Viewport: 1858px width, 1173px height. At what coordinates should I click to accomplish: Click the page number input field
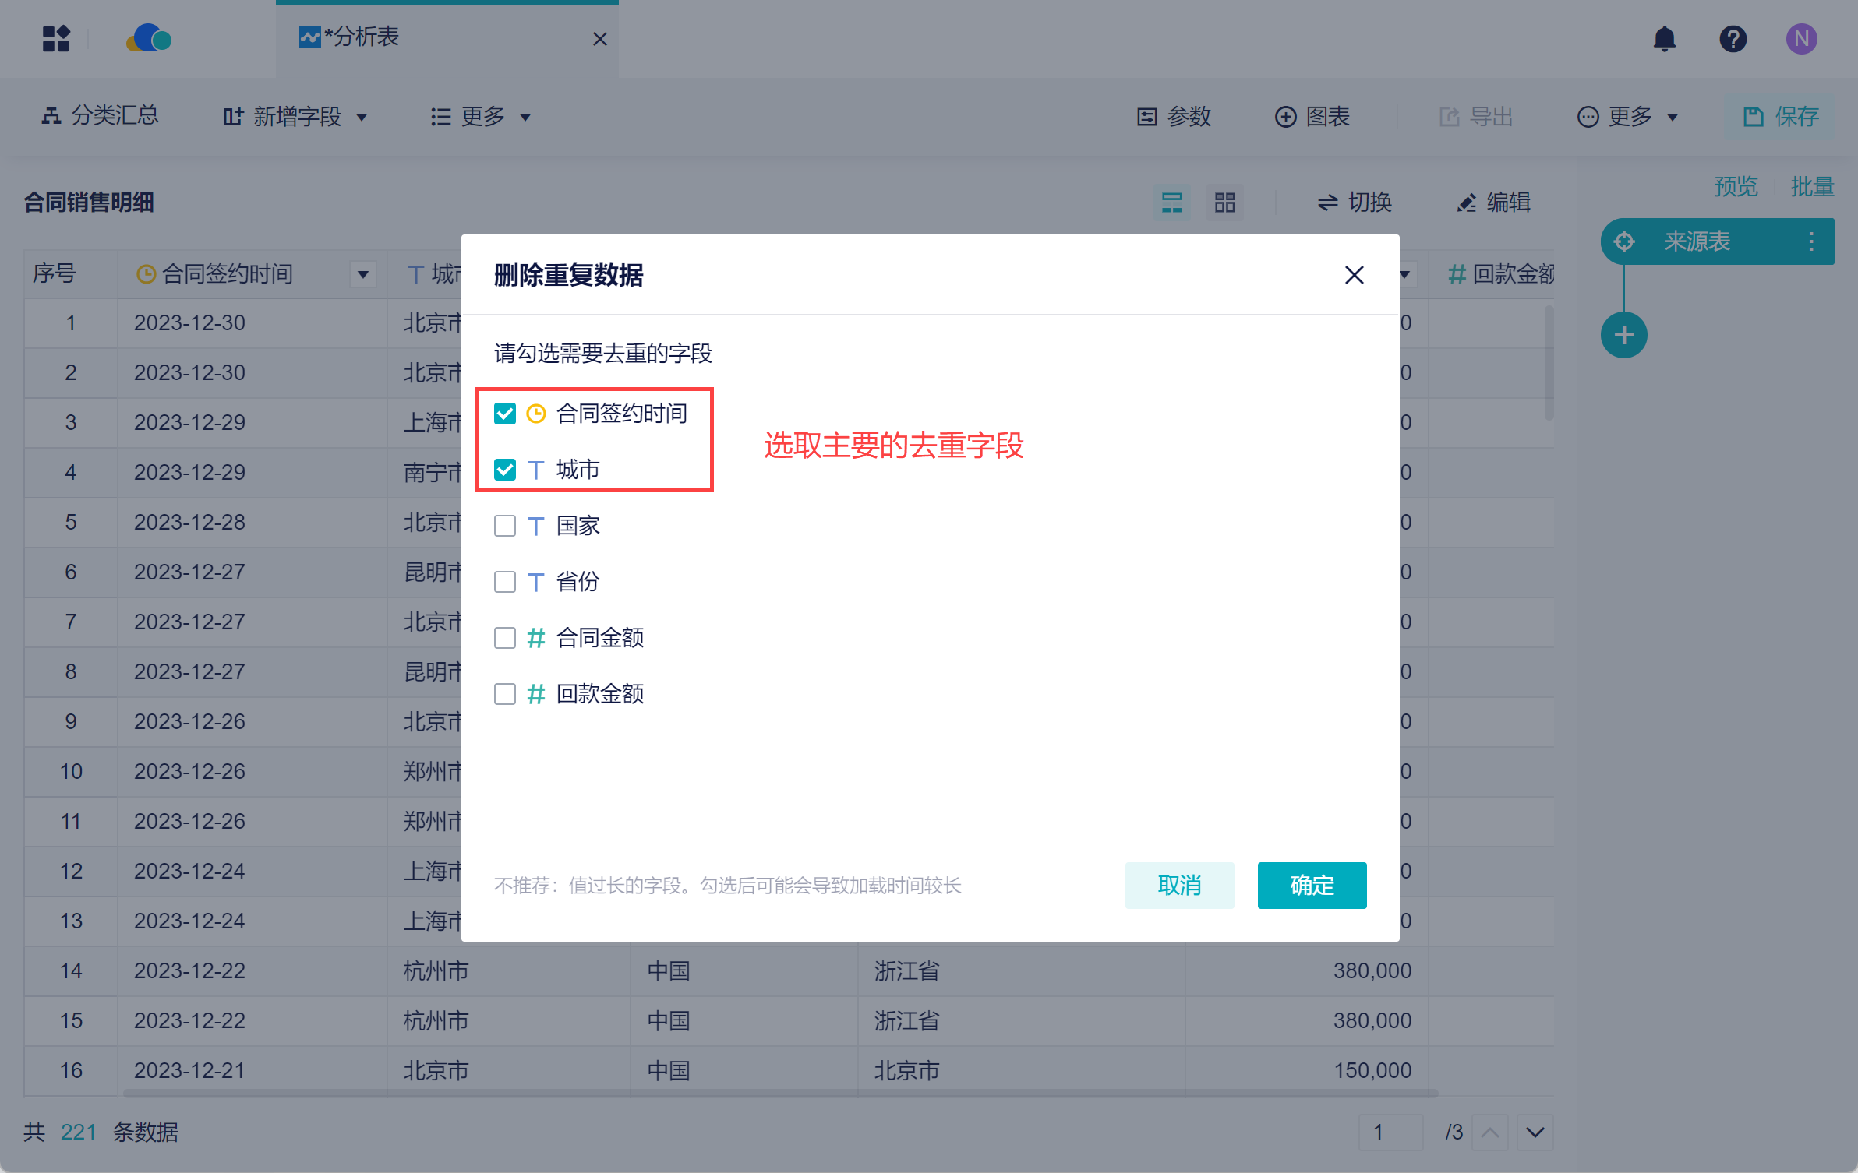(x=1390, y=1132)
